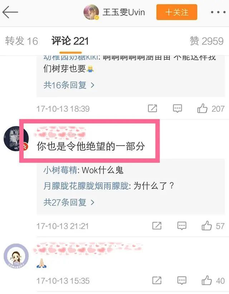Select the 评论 221 tab
The width and height of the screenshot is (229, 294).
pos(70,41)
